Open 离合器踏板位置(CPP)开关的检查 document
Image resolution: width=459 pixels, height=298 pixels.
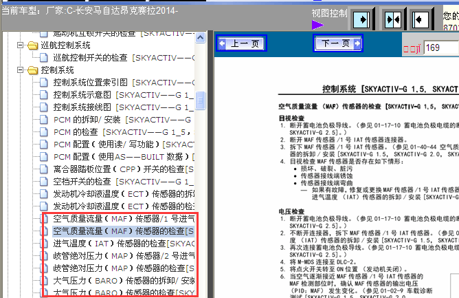124,169
